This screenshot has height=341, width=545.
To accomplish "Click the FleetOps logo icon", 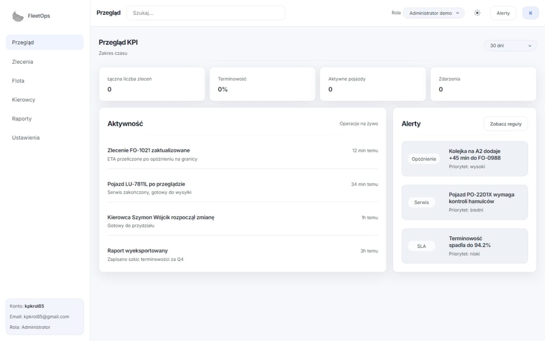I will pyautogui.click(x=18, y=16).
